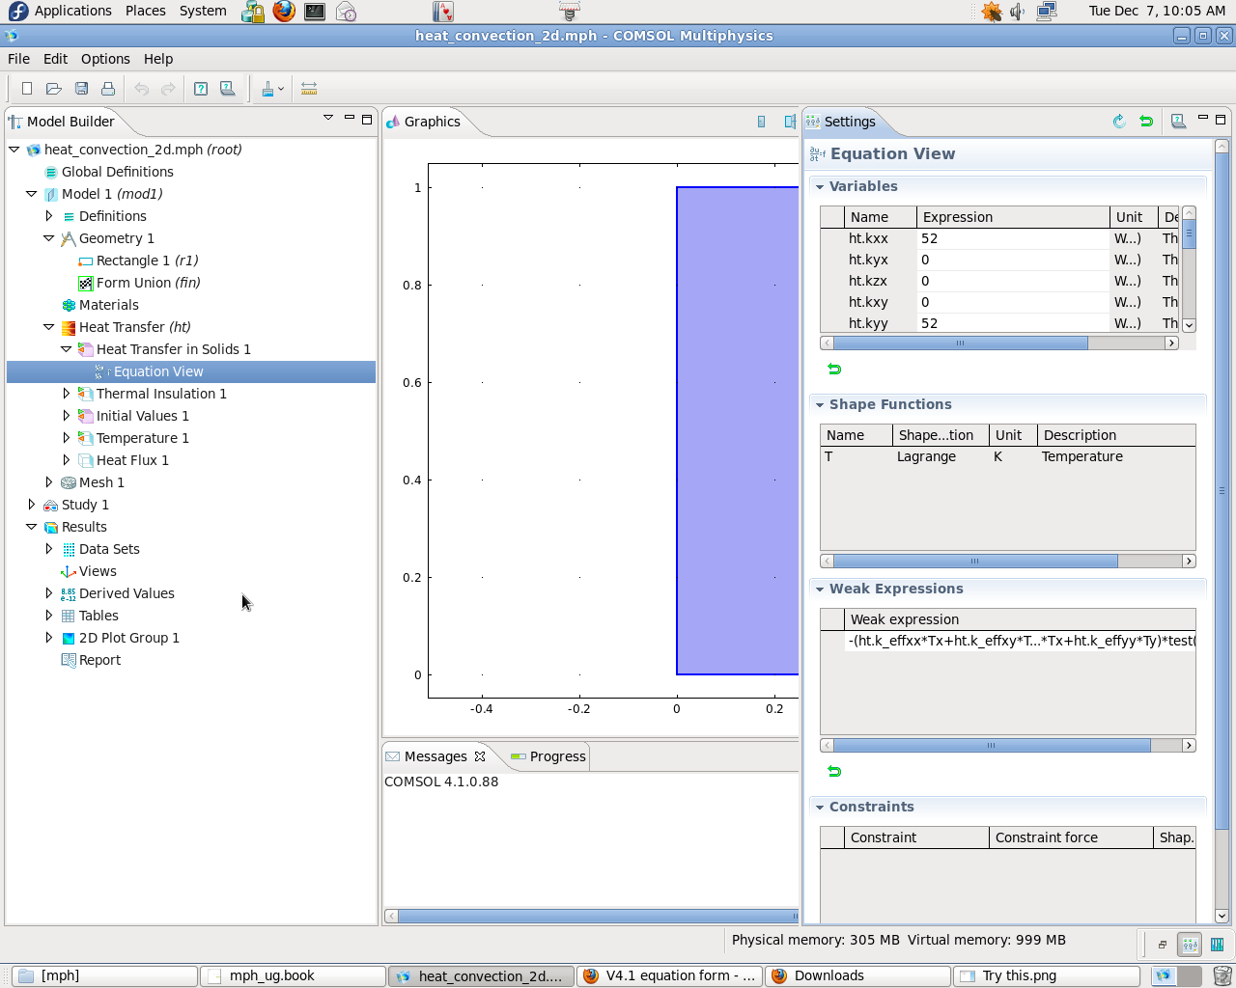This screenshot has height=988, width=1236.
Task: Expand the Study 1 tree node
Action: 32,505
